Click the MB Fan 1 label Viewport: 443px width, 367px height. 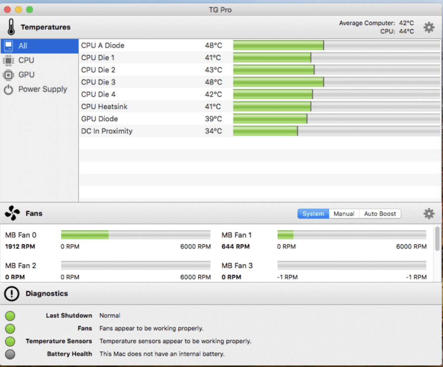click(237, 235)
